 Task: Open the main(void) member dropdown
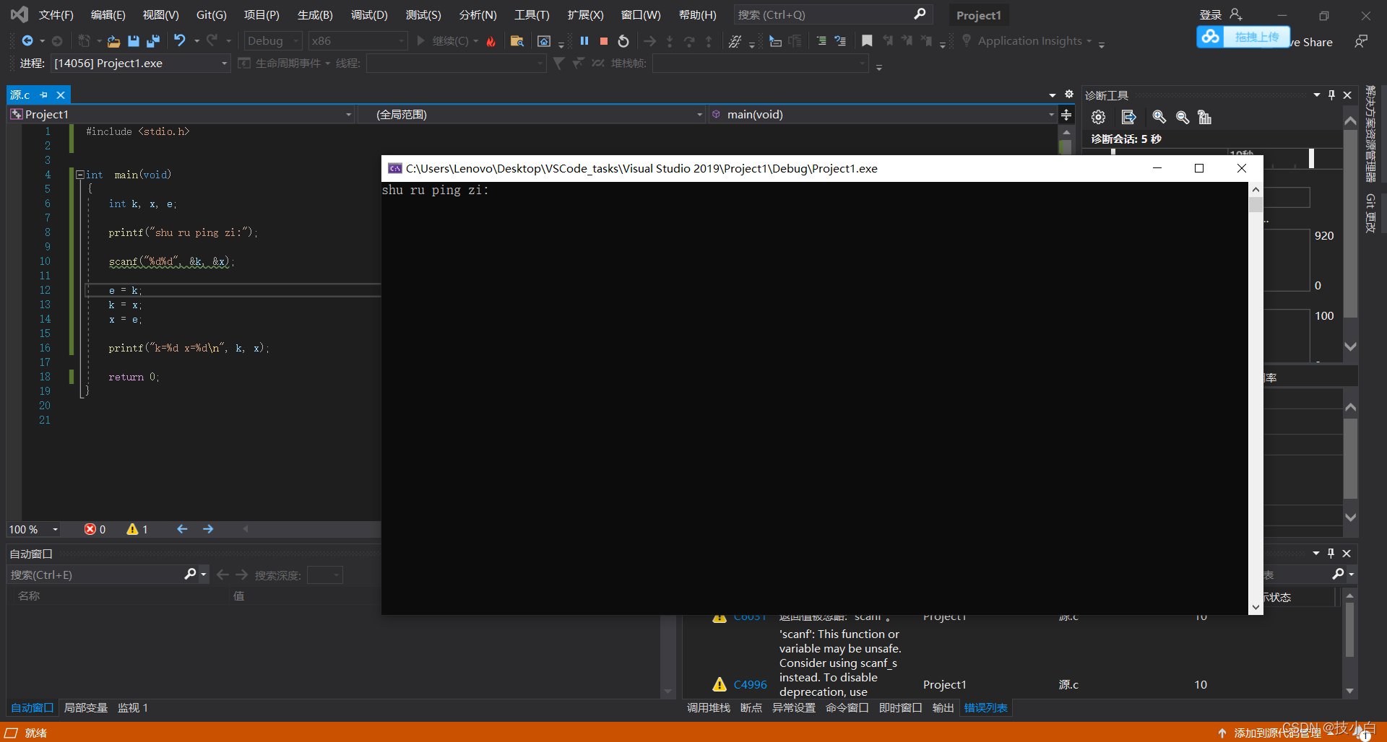882,115
